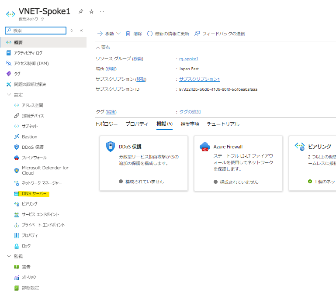Click the virtual network icon beside title
Screen dimensions: 336x292
tap(11, 14)
